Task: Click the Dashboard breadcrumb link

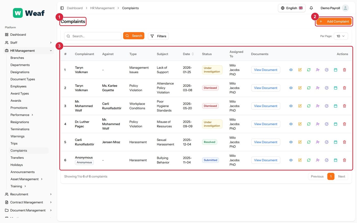Action: tap(75, 8)
